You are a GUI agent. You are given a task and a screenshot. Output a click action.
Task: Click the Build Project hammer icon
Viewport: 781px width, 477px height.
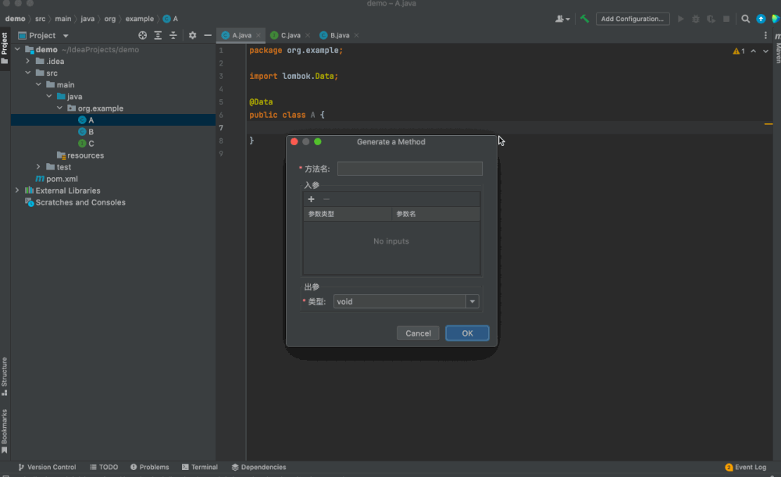583,19
